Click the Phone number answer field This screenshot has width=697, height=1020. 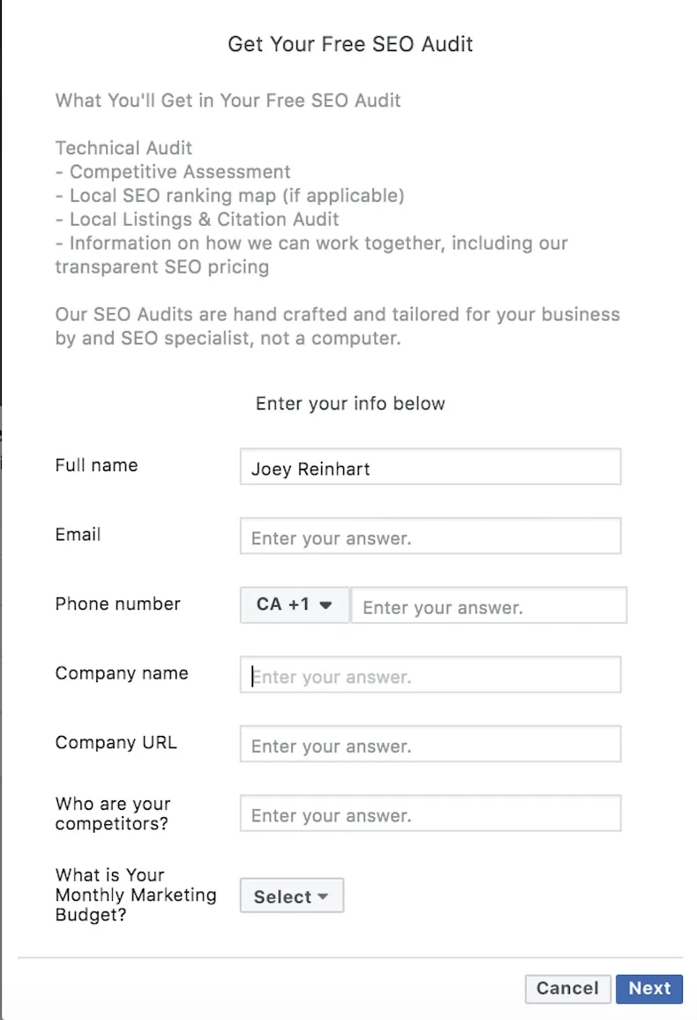pyautogui.click(x=489, y=605)
